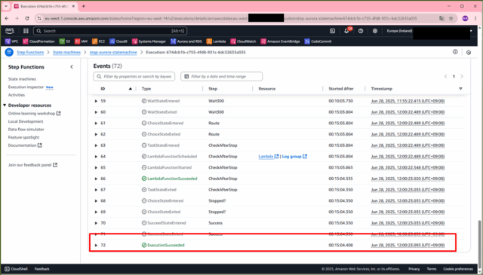Open Online learning workshop link

coord(34,114)
